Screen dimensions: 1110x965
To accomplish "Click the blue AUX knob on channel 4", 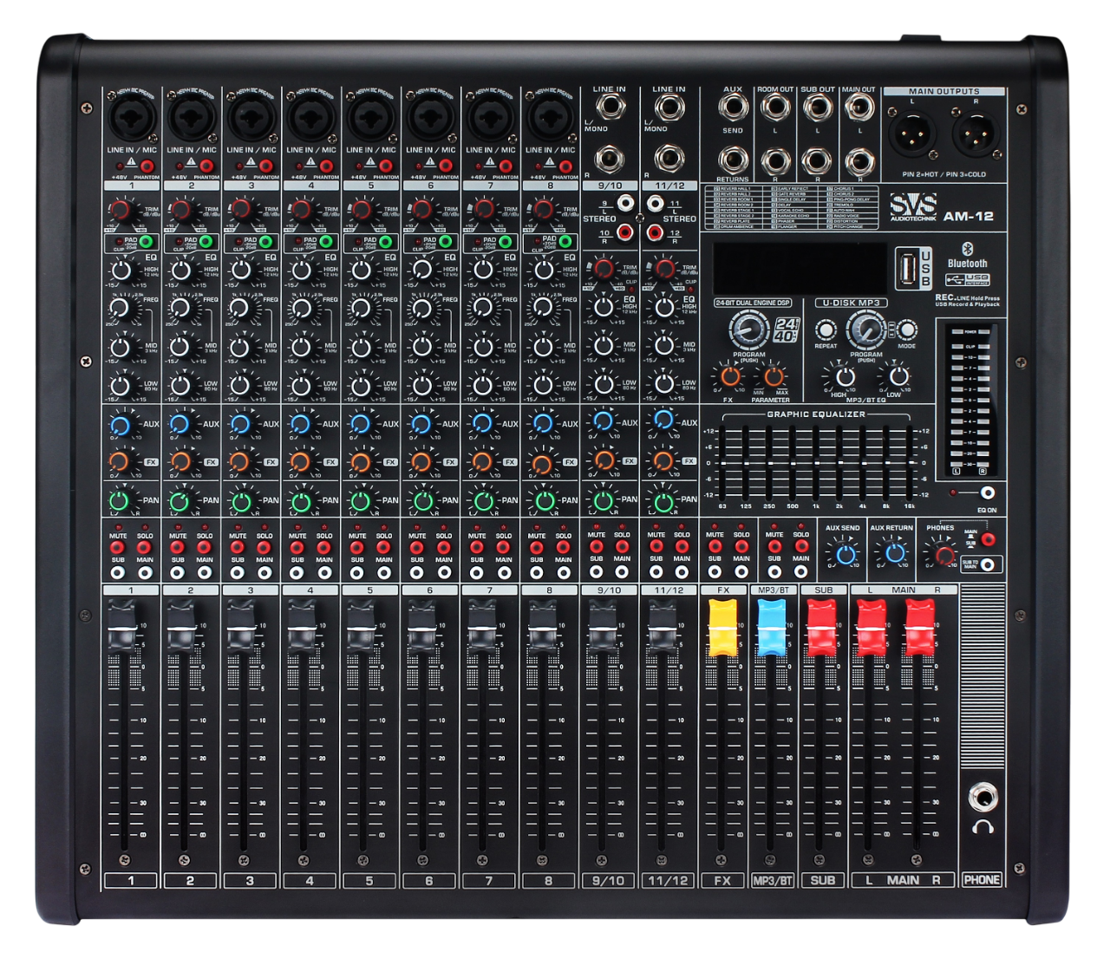I will coord(300,424).
